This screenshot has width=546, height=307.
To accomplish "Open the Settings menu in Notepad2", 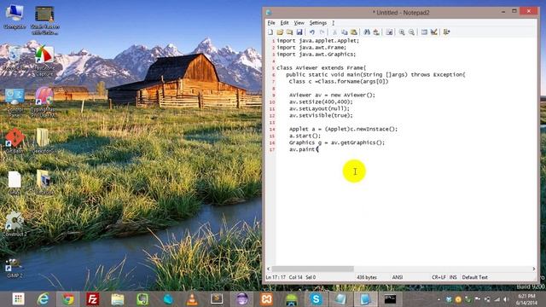I will tap(318, 23).
